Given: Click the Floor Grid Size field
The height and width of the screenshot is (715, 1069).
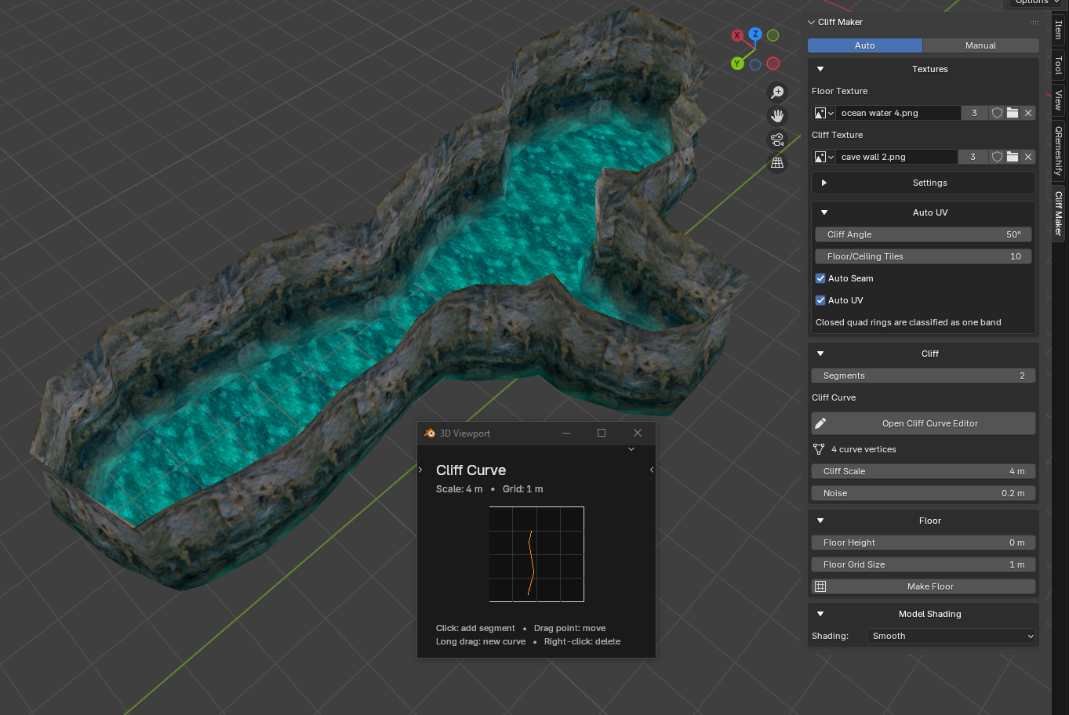Looking at the screenshot, I should pyautogui.click(x=923, y=564).
